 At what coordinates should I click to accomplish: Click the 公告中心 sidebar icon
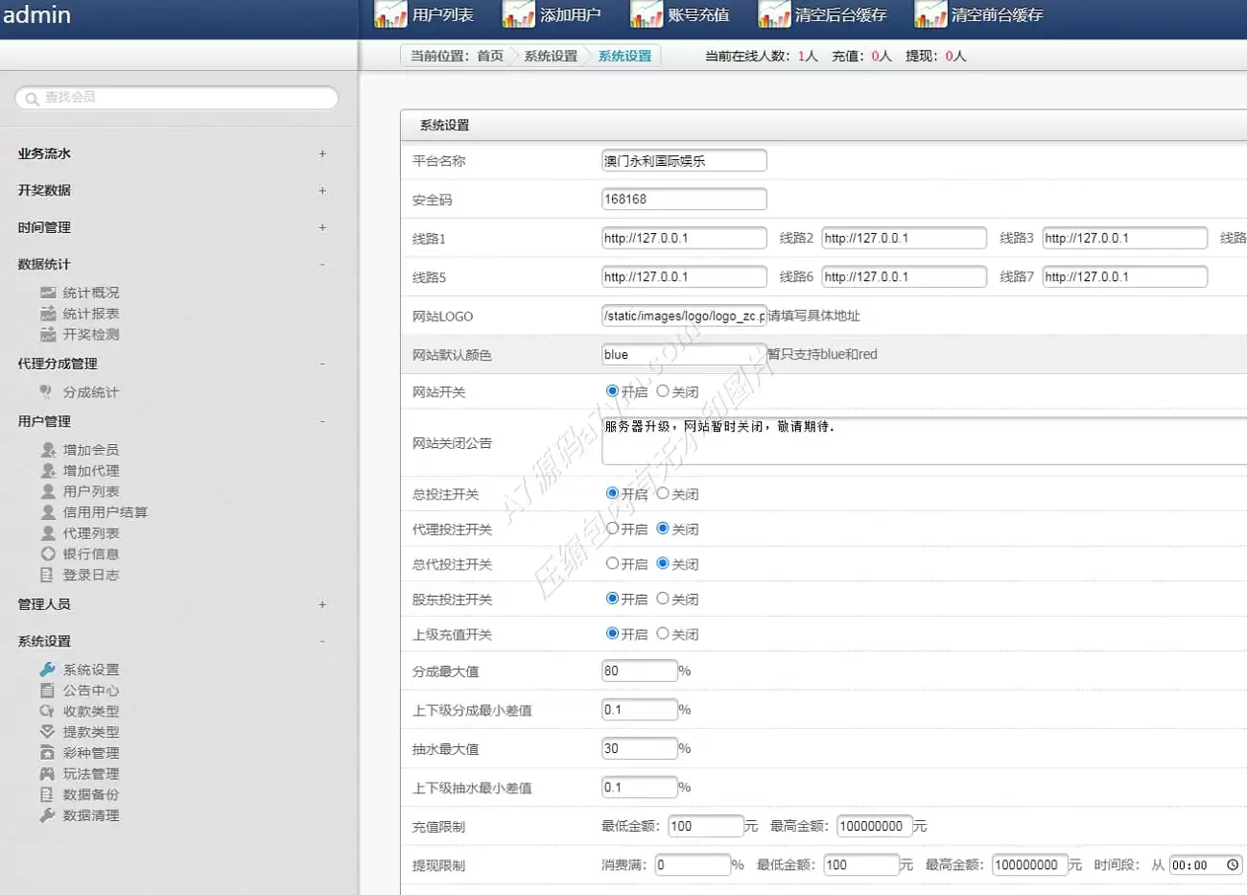point(47,690)
